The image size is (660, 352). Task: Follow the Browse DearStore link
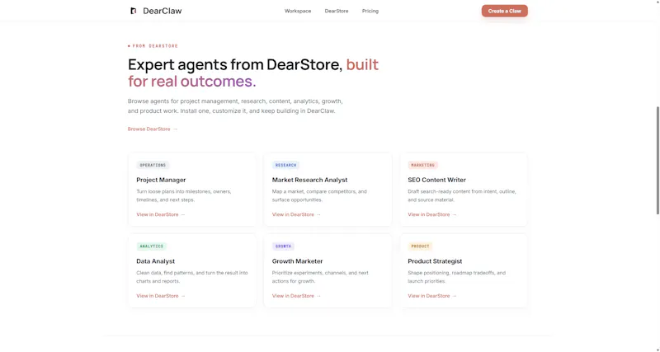(153, 129)
